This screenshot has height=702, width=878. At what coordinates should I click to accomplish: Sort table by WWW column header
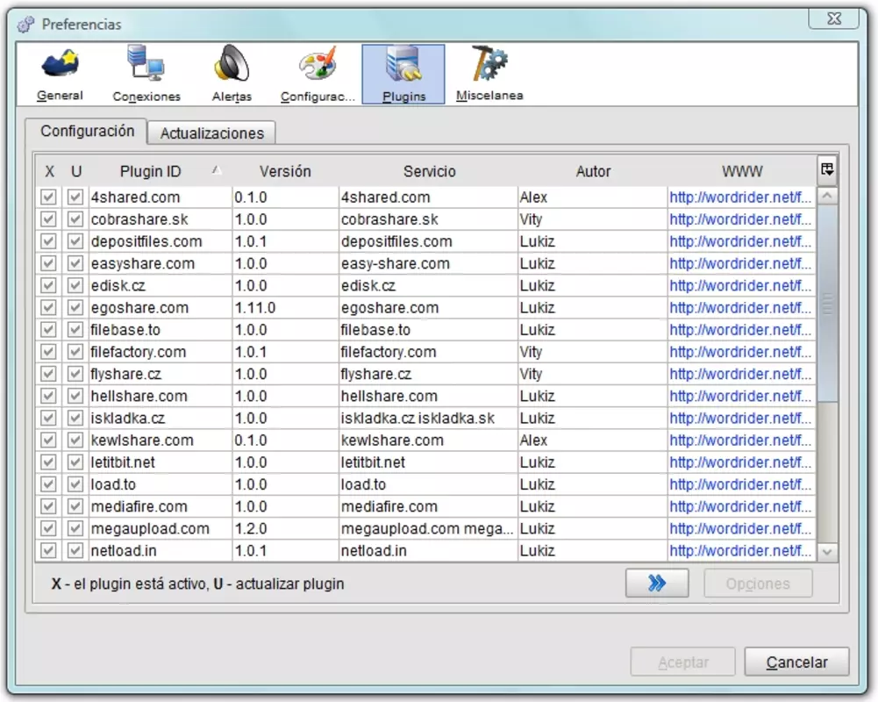742,171
